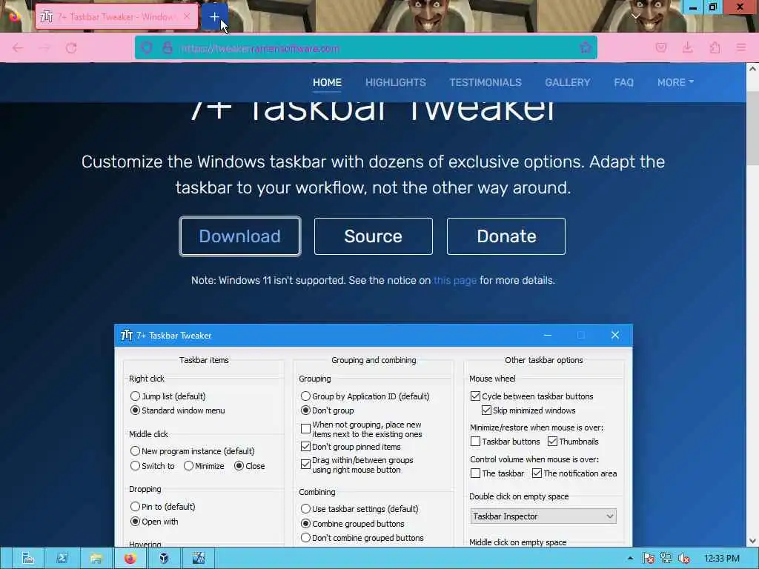Viewport: 759px width, 569px height.
Task: Open the Firefox downloads panel
Action: pos(687,47)
